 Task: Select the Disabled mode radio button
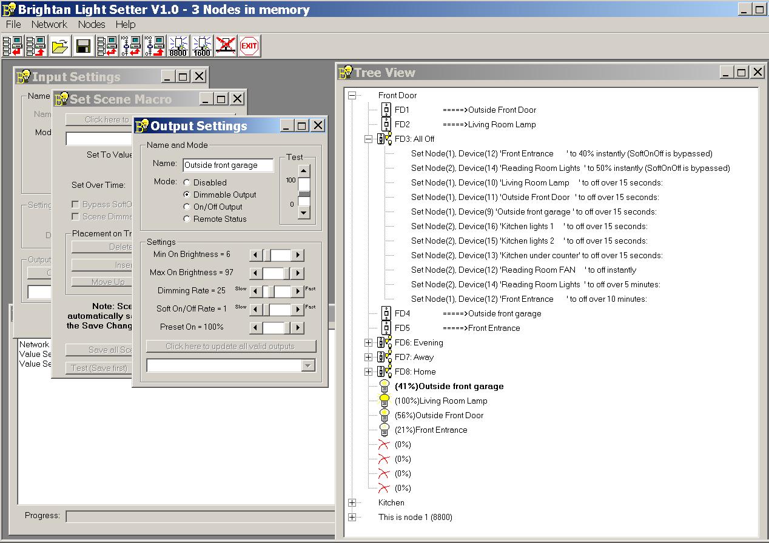[187, 182]
